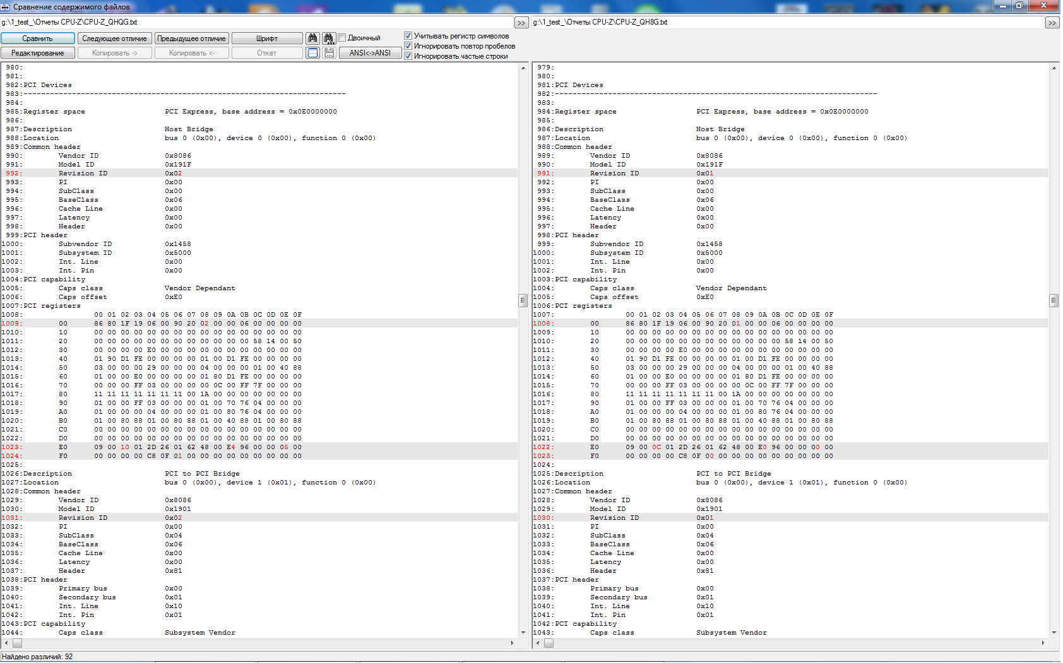The height and width of the screenshot is (663, 1063).
Task: Click the left pane vertical scrollbar thumb
Action: point(523,300)
